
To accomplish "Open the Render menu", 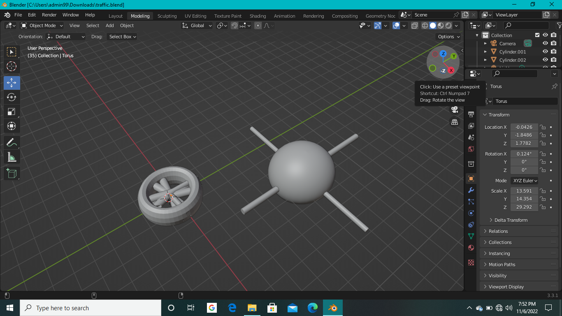I will (49, 15).
